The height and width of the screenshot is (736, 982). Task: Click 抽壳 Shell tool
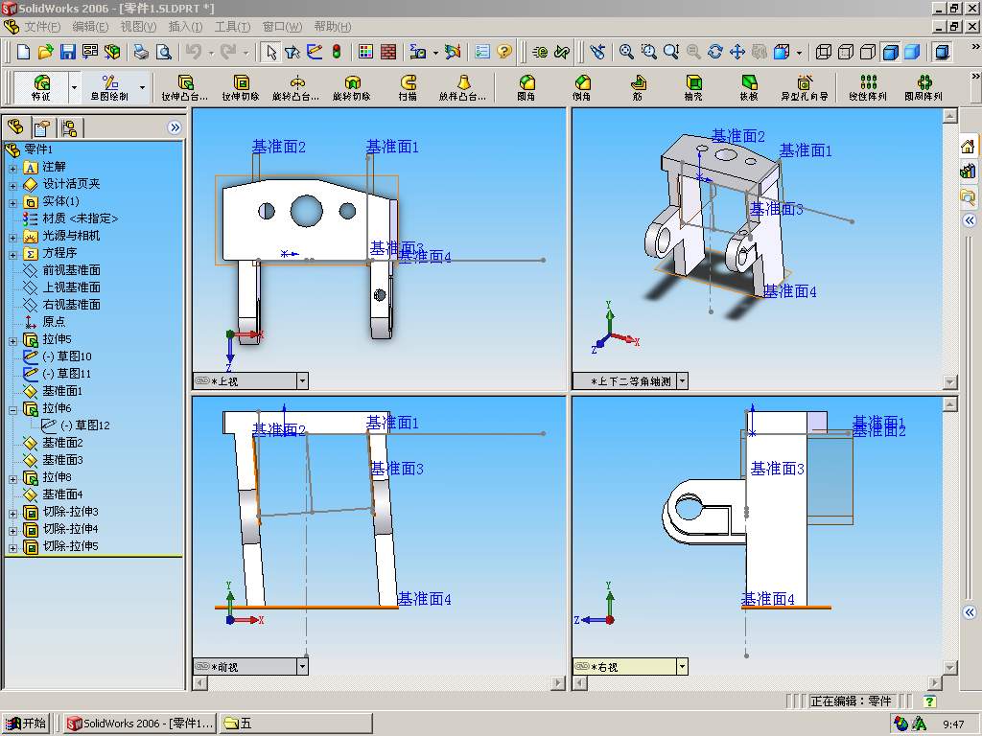(693, 87)
